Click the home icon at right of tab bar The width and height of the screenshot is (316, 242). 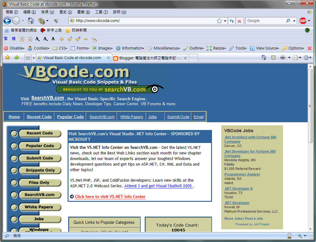click(264, 58)
